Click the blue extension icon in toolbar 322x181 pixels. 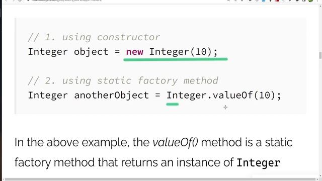264,1
